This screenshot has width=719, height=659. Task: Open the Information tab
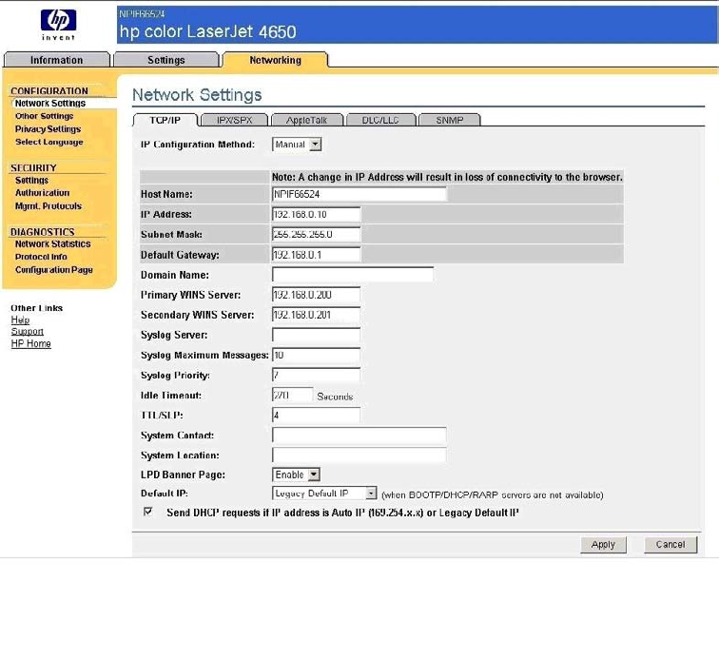click(x=57, y=60)
